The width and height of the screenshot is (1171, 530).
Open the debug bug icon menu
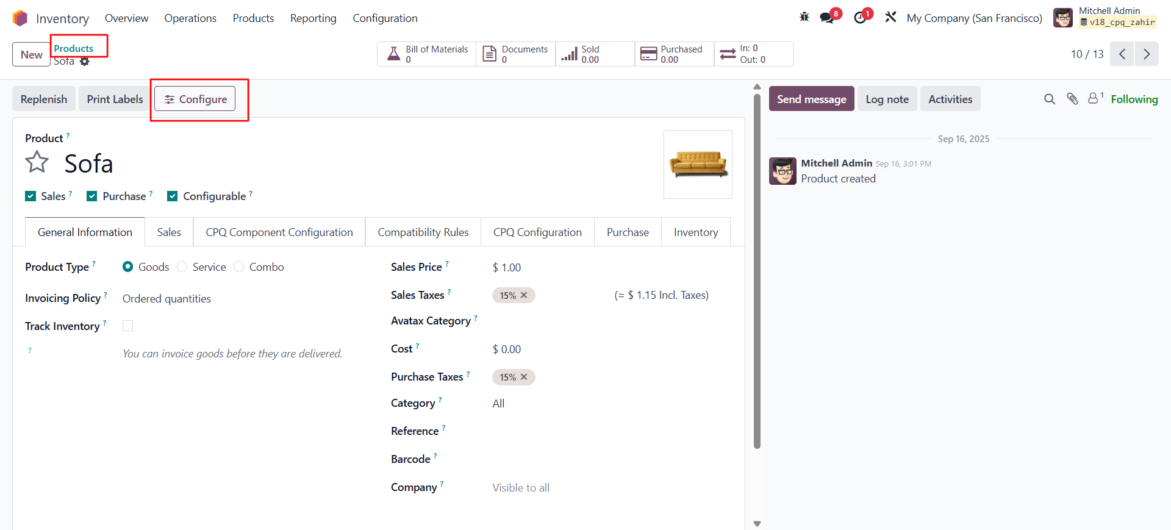[x=804, y=17]
